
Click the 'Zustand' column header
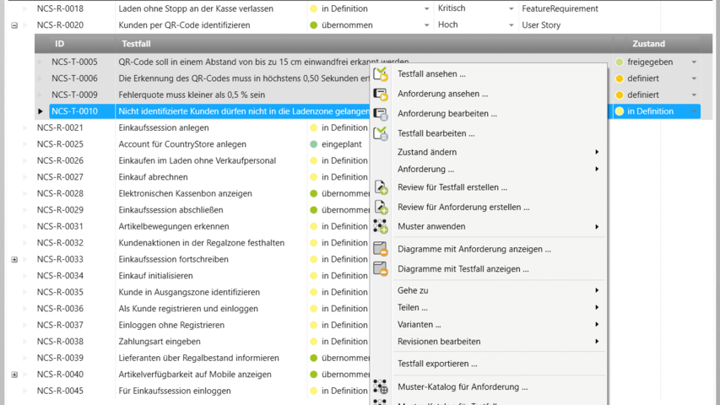[x=648, y=43]
